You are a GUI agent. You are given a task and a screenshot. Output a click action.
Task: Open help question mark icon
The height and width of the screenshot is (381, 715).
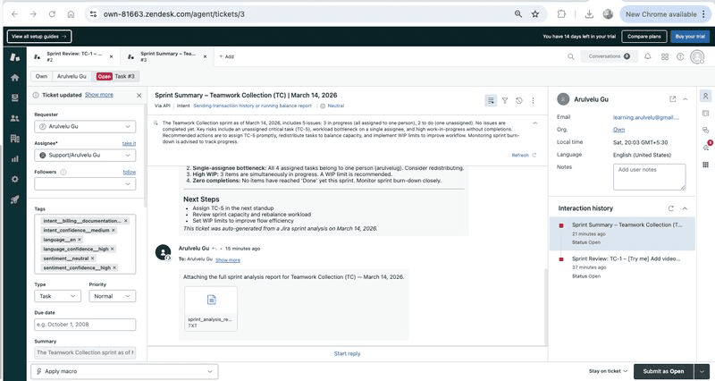[x=680, y=56]
